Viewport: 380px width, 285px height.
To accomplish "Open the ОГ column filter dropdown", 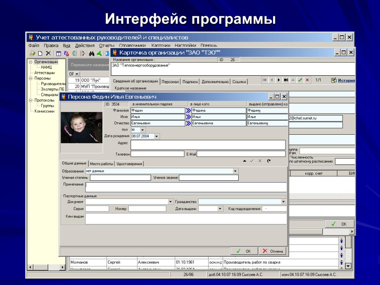I will [x=77, y=74].
